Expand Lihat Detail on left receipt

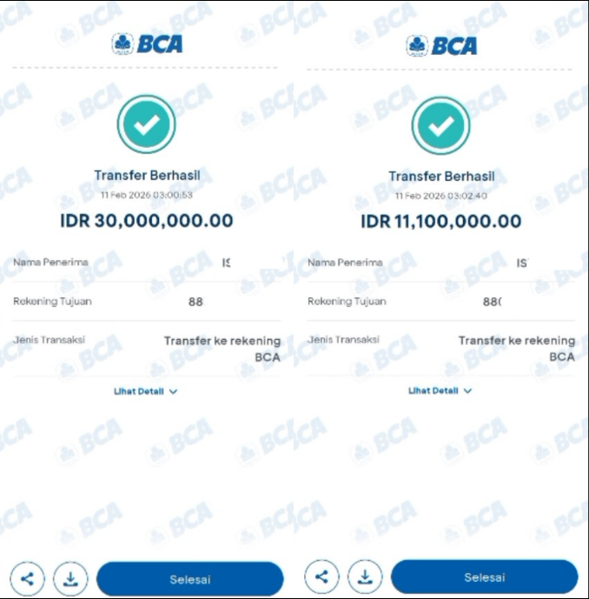(x=145, y=391)
